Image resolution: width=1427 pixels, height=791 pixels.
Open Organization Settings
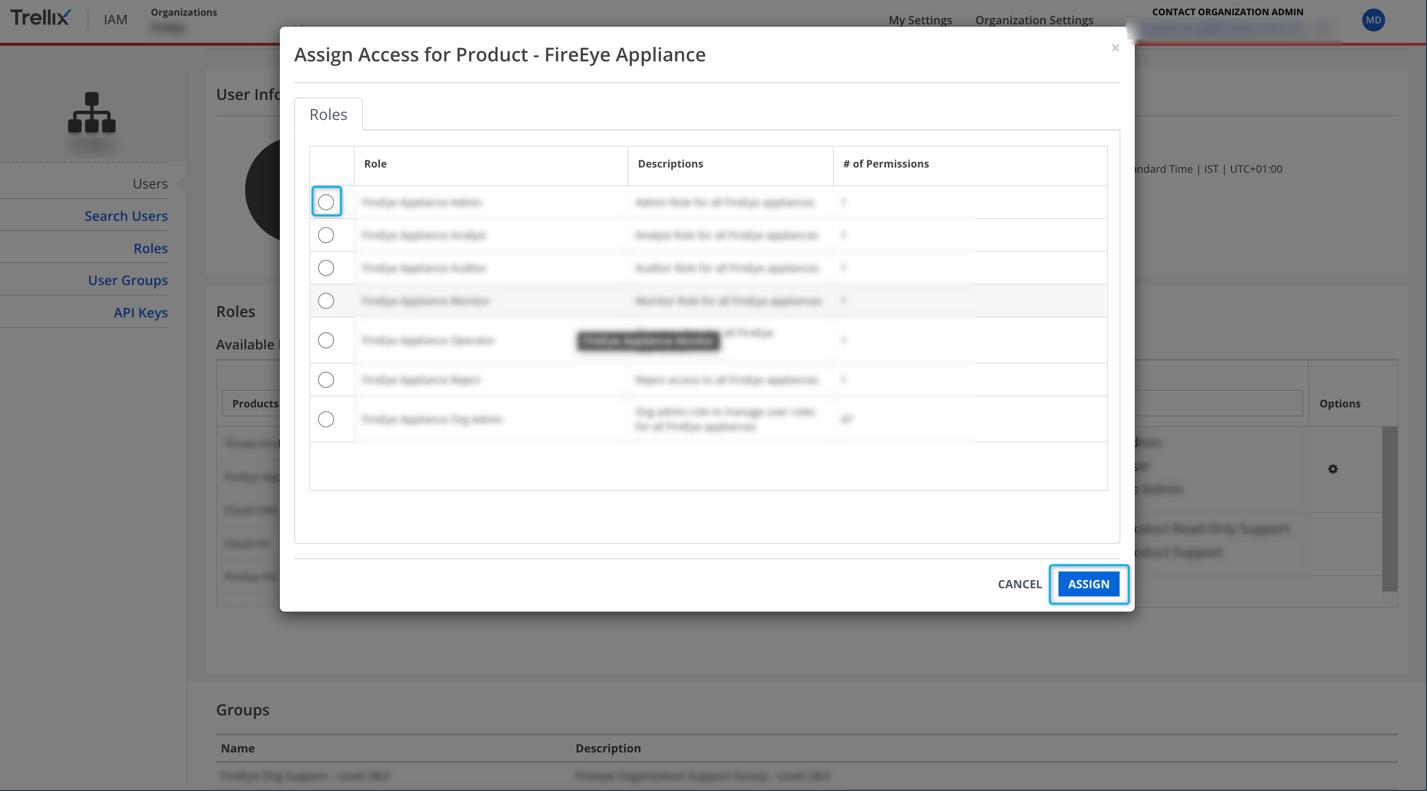pyautogui.click(x=1034, y=20)
